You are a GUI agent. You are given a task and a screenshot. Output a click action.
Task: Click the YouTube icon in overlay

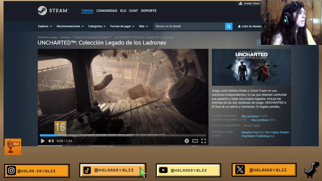(x=163, y=170)
